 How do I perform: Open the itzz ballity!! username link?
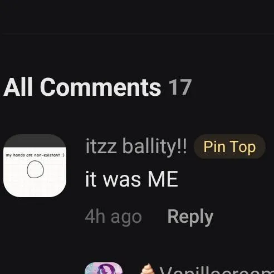[136, 146]
